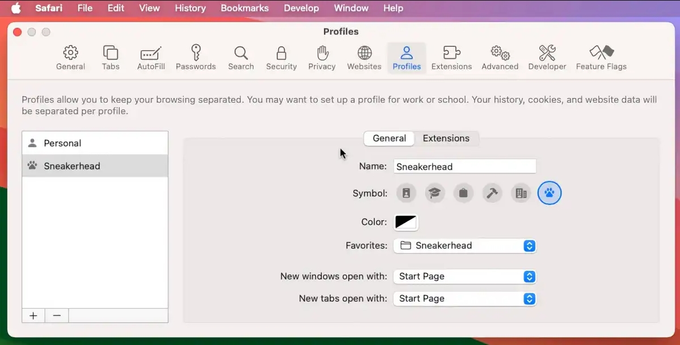This screenshot has height=345, width=680.
Task: Close the Profiles settings window
Action: [18, 32]
